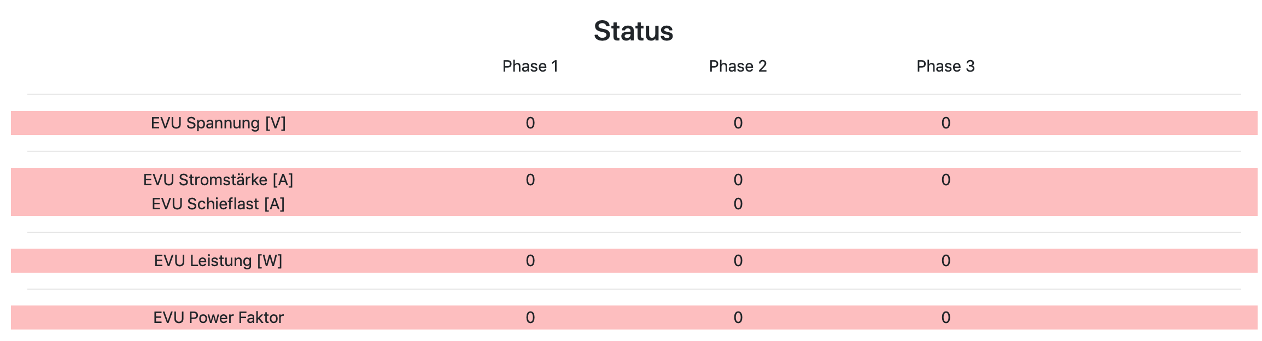Select Phase 3 value of EVU Leistung
The width and height of the screenshot is (1262, 341).
tap(945, 261)
